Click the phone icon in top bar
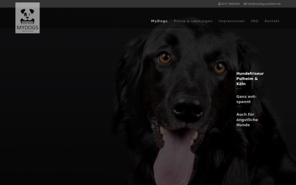 pos(219,4)
